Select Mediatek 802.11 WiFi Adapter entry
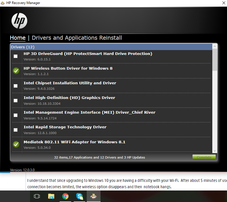This screenshot has height=202, width=227. (x=74, y=142)
